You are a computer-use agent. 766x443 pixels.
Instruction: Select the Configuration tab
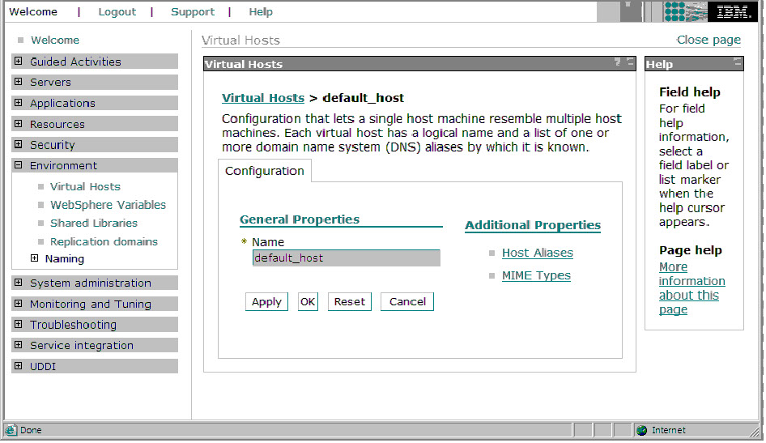(264, 171)
